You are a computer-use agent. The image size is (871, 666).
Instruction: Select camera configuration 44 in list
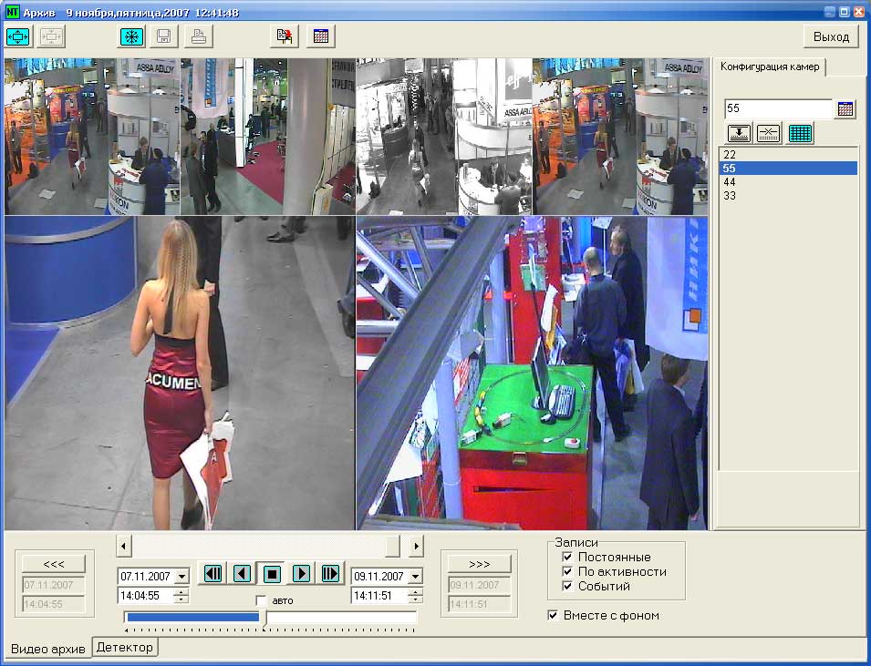click(x=730, y=182)
